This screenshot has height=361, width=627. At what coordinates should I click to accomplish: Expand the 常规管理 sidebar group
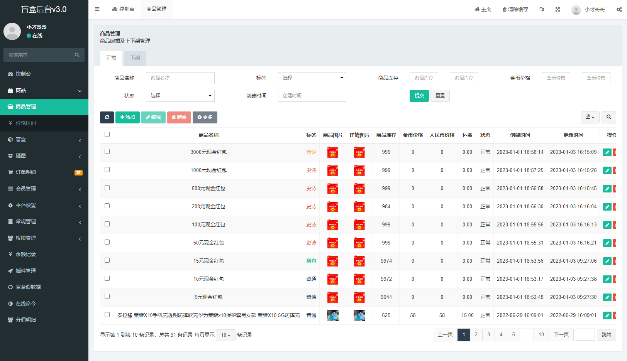(44, 221)
